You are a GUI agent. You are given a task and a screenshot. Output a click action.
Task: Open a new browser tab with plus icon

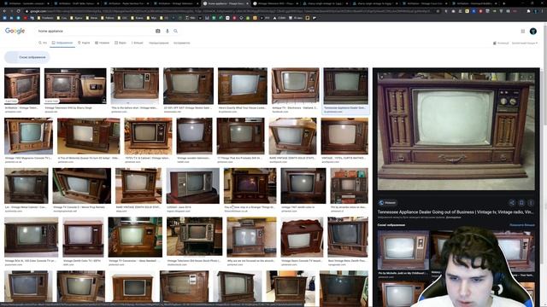[x=503, y=3]
